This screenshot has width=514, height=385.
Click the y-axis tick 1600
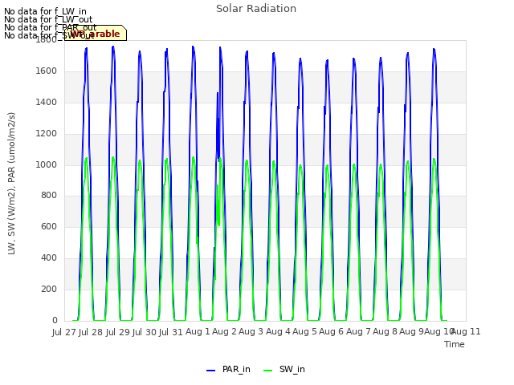(47, 71)
